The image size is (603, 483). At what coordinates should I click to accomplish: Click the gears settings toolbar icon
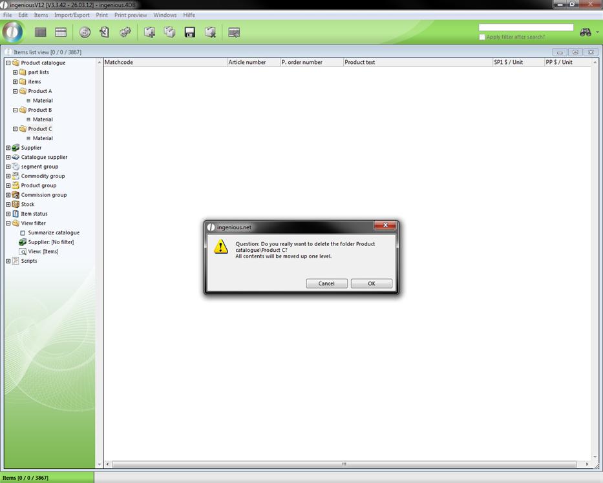click(x=125, y=32)
